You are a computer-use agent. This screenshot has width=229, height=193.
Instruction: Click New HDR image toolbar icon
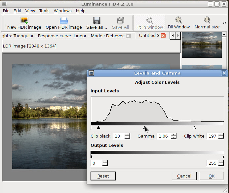pyautogui.click(x=24, y=20)
